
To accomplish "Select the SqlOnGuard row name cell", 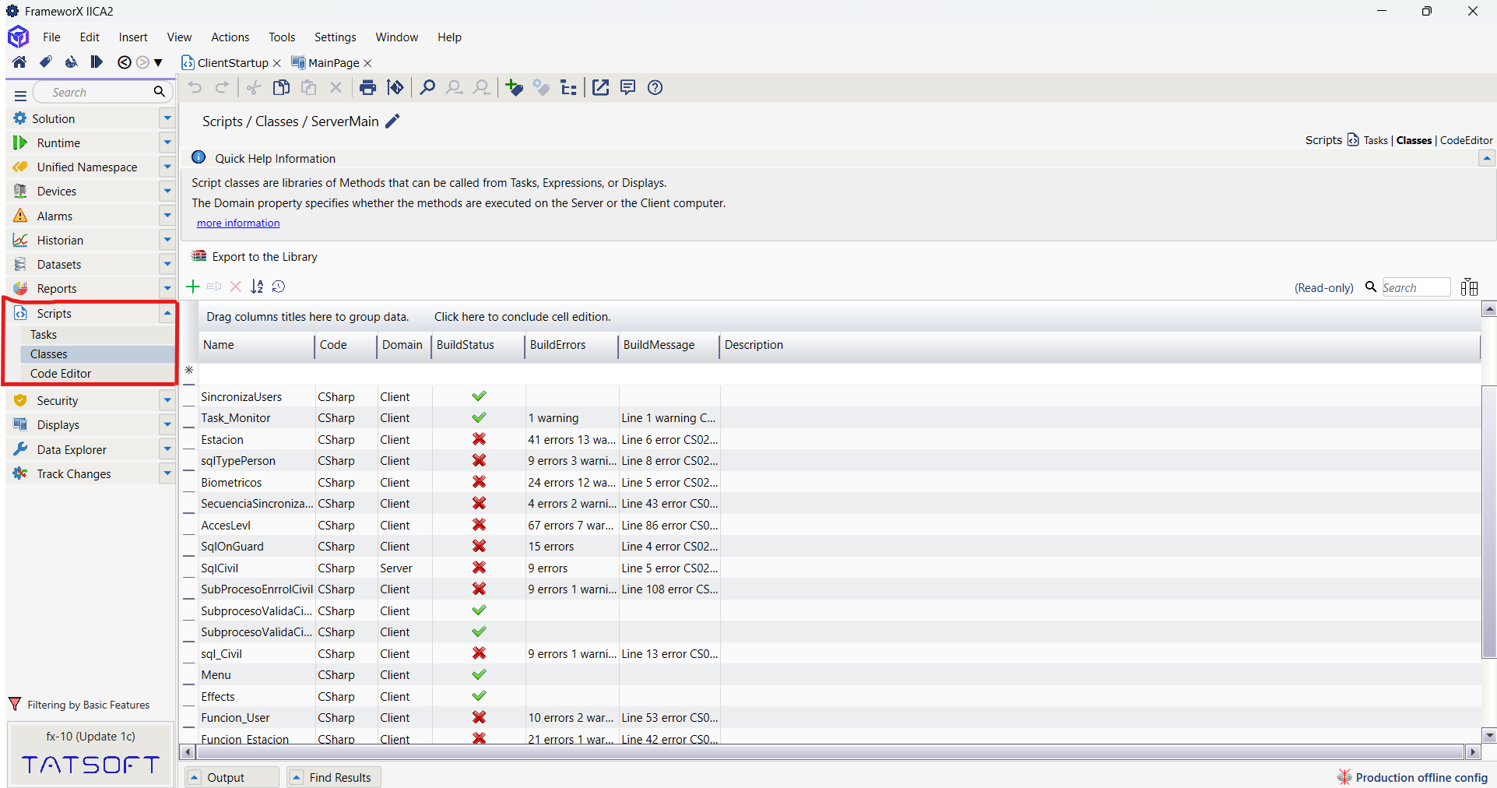I will (x=257, y=547).
